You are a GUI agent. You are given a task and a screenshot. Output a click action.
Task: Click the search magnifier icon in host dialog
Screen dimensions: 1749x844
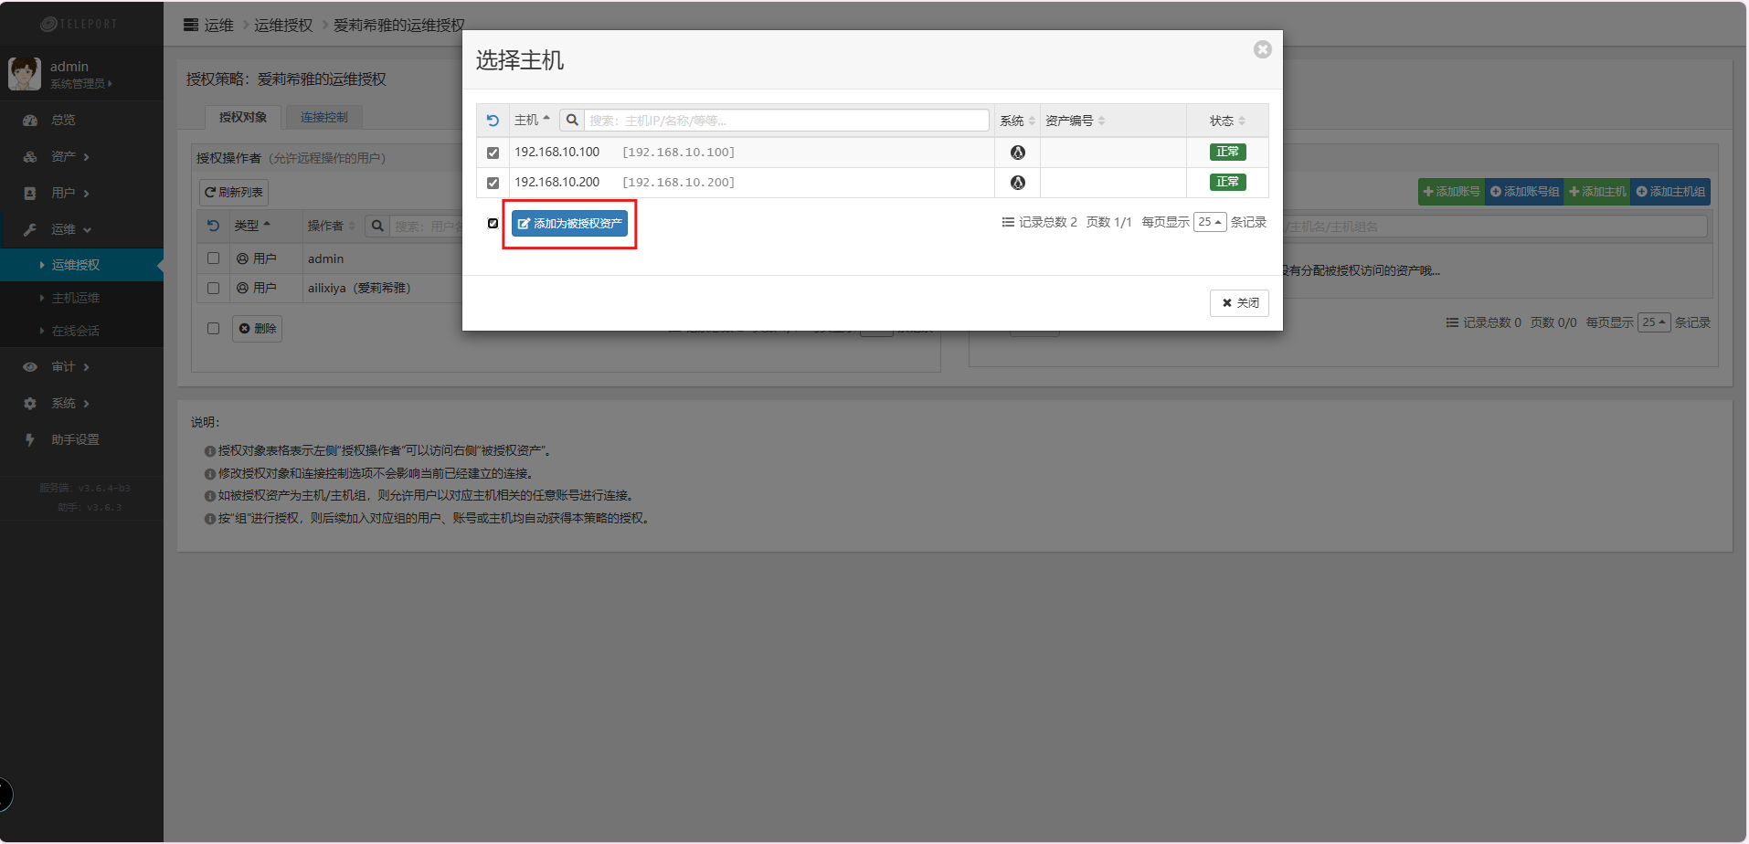click(572, 121)
